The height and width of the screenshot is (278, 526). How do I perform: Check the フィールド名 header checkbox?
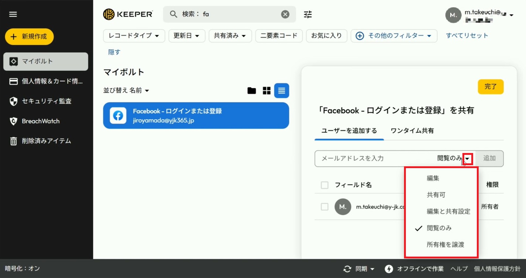324,185
